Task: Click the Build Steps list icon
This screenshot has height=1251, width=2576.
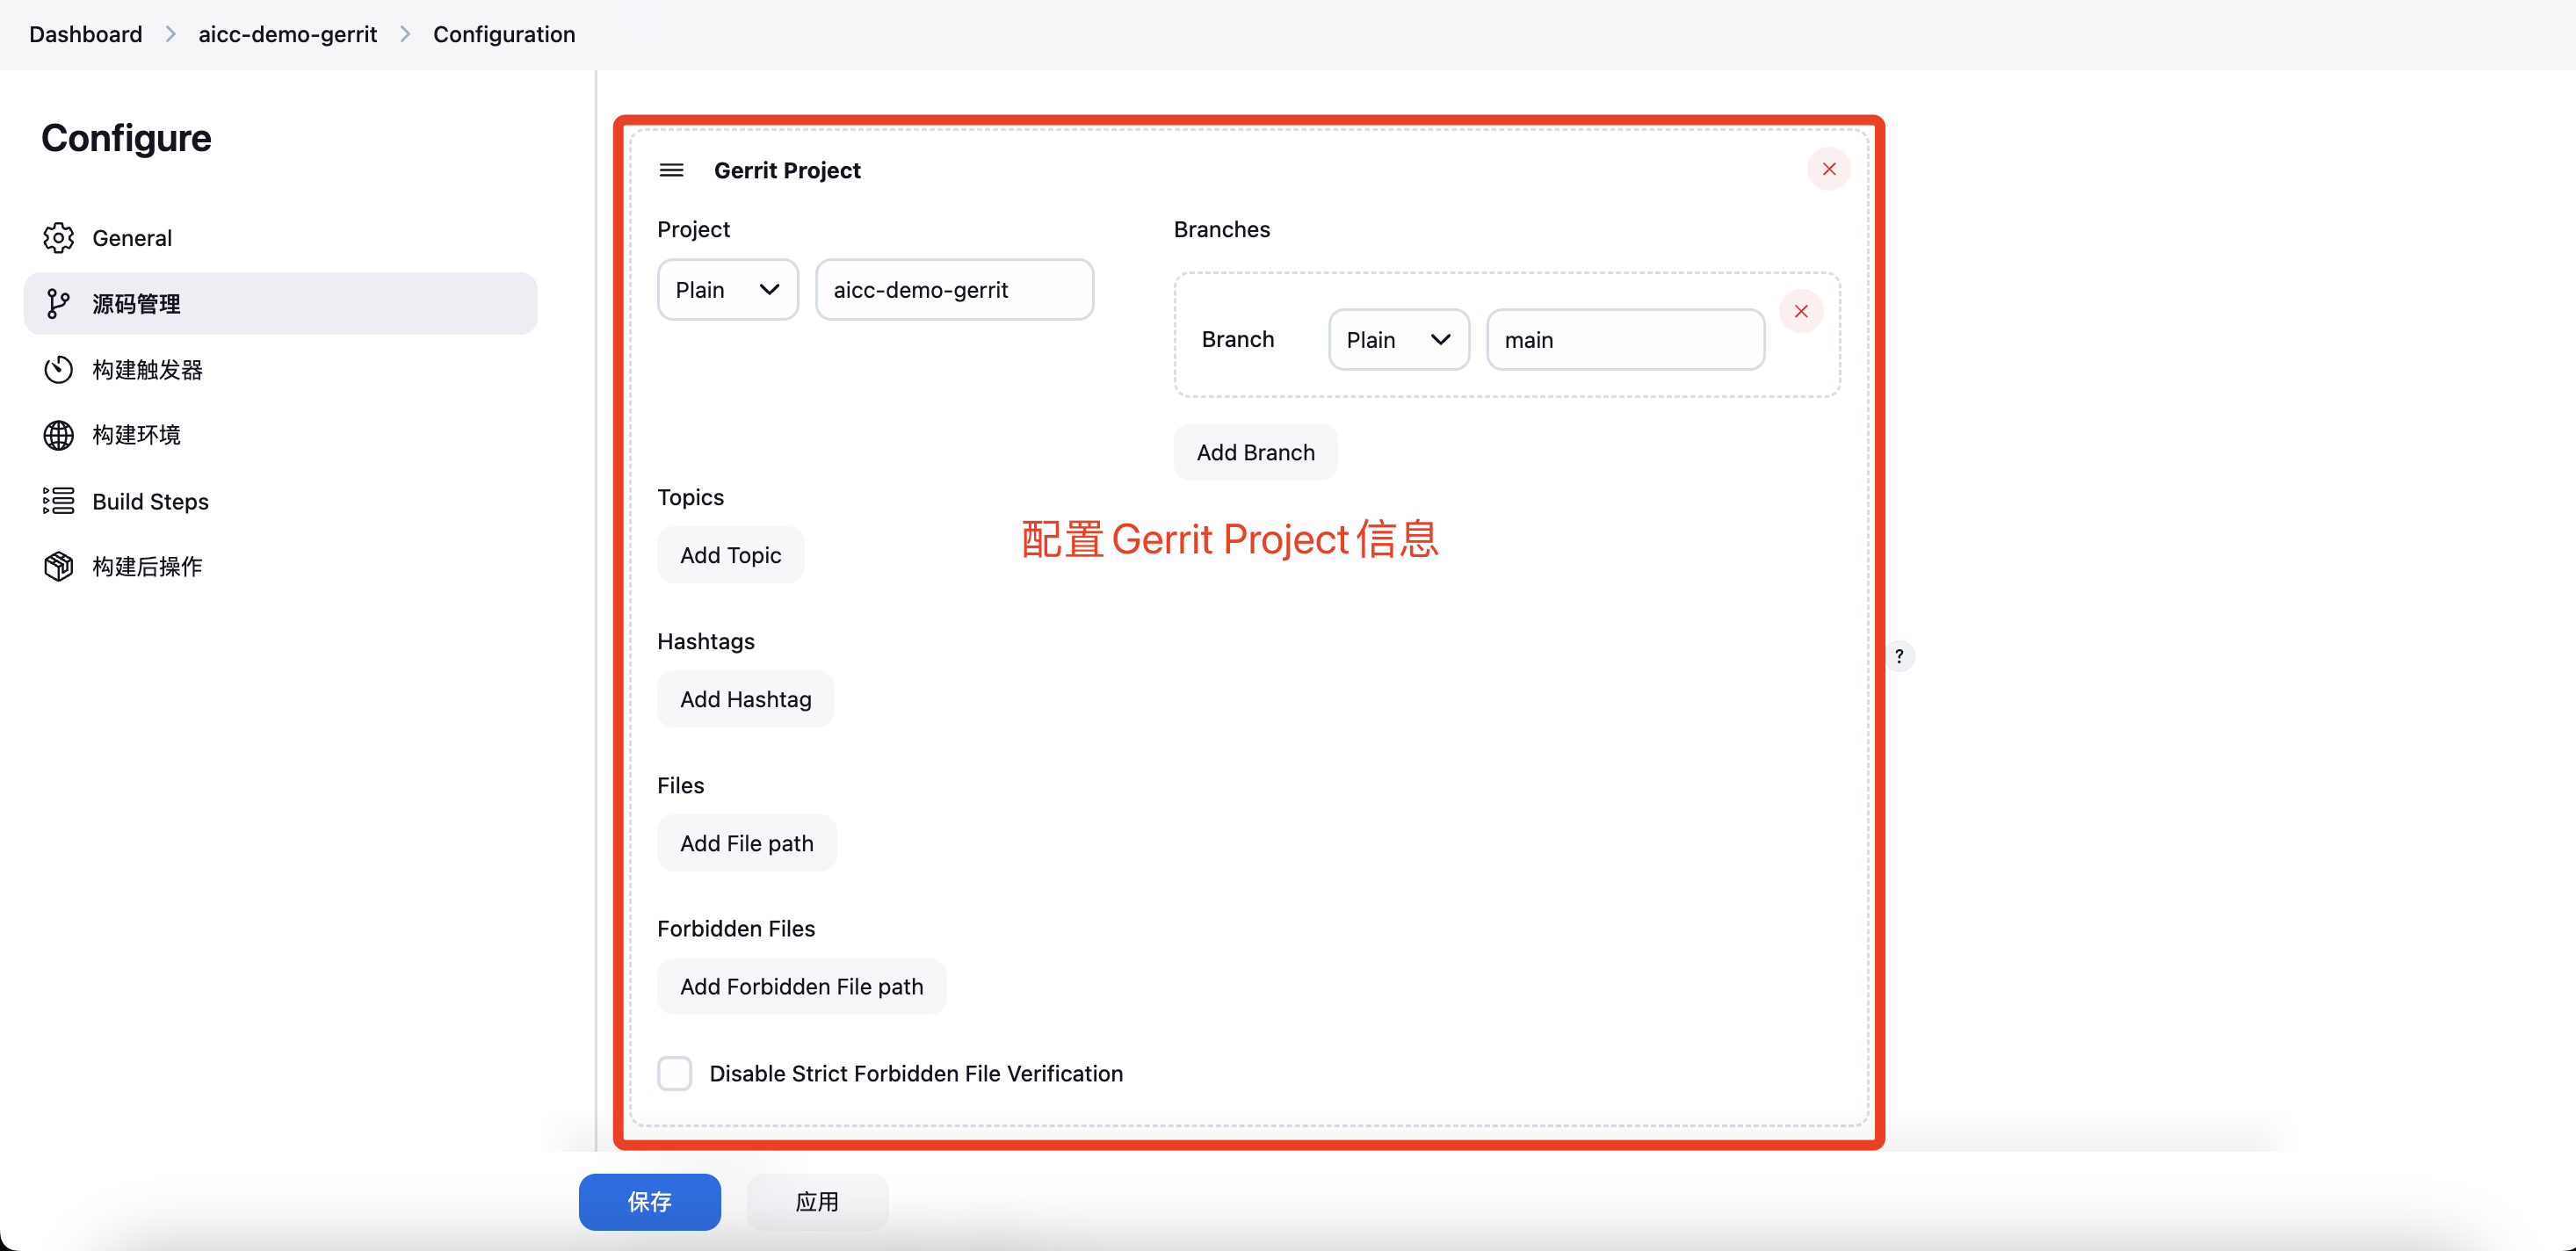Action: (58, 501)
